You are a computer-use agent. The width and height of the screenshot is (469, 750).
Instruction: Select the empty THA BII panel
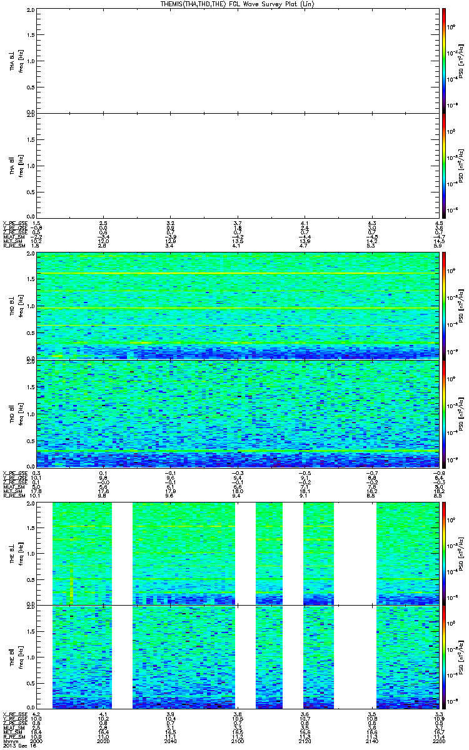(237, 165)
